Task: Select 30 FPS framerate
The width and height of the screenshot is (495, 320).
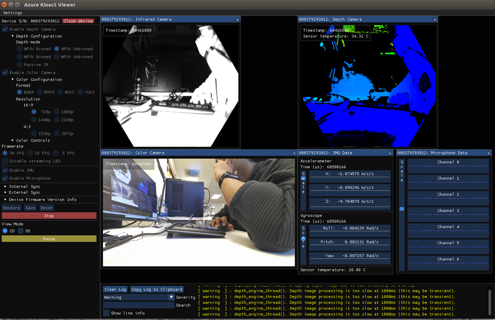Action: coord(5,153)
